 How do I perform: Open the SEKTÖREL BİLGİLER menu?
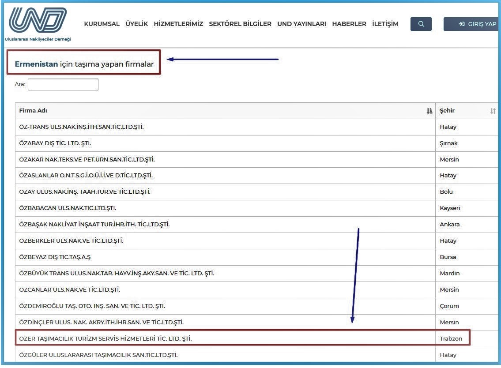240,24
